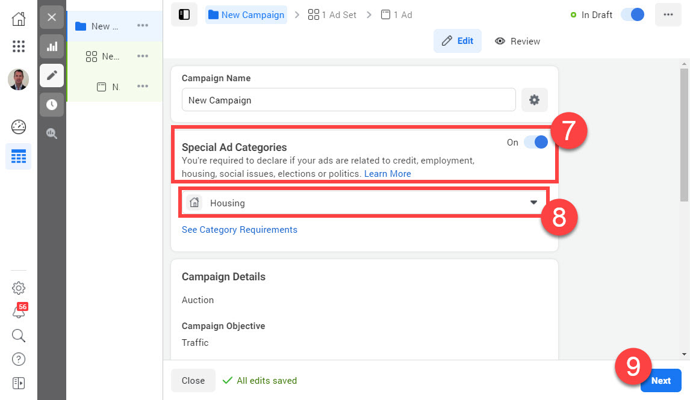The height and width of the screenshot is (400, 690).
Task: Open options for New campaign tree item
Action: click(143, 26)
